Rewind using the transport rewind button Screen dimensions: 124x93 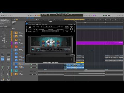click(x=28, y=16)
